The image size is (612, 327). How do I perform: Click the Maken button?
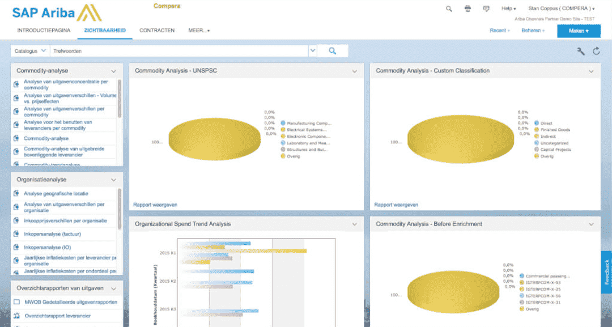point(579,31)
